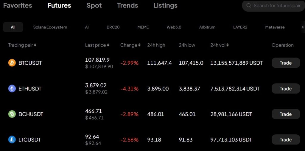The image size is (305, 151).
Task: Select the Solana Ecosystem category filter
Action: point(50,27)
